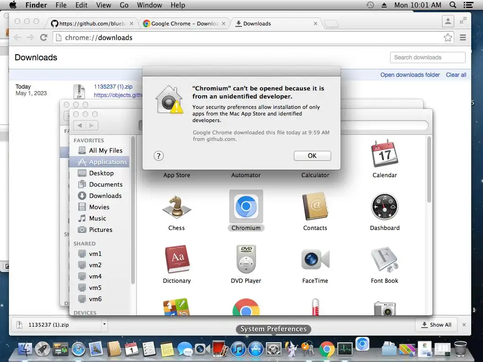Select Documents in Finder sidebar
This screenshot has width=483, height=362.
tap(99, 184)
